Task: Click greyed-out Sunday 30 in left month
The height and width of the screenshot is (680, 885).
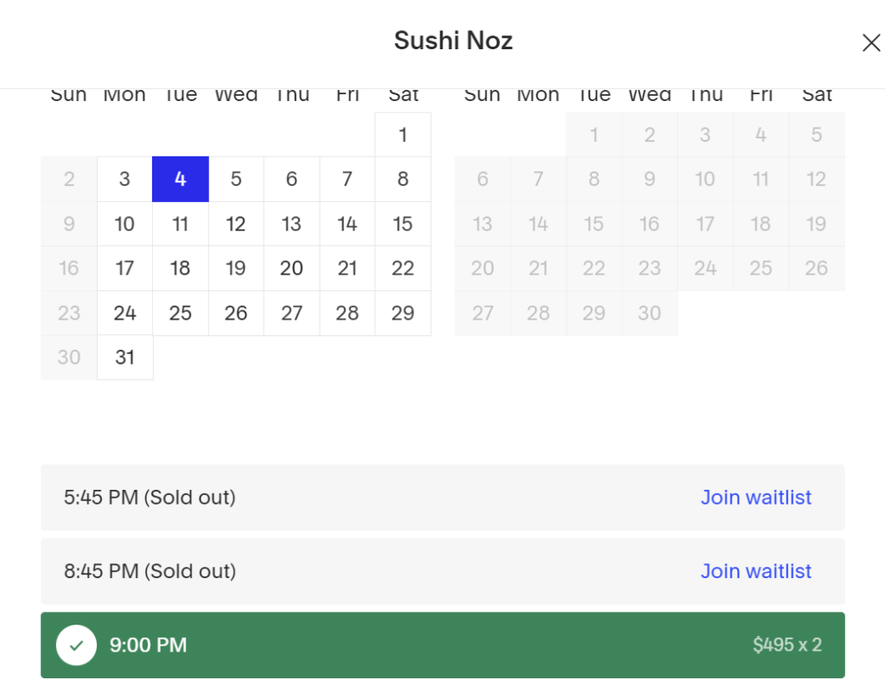Action: 69,357
